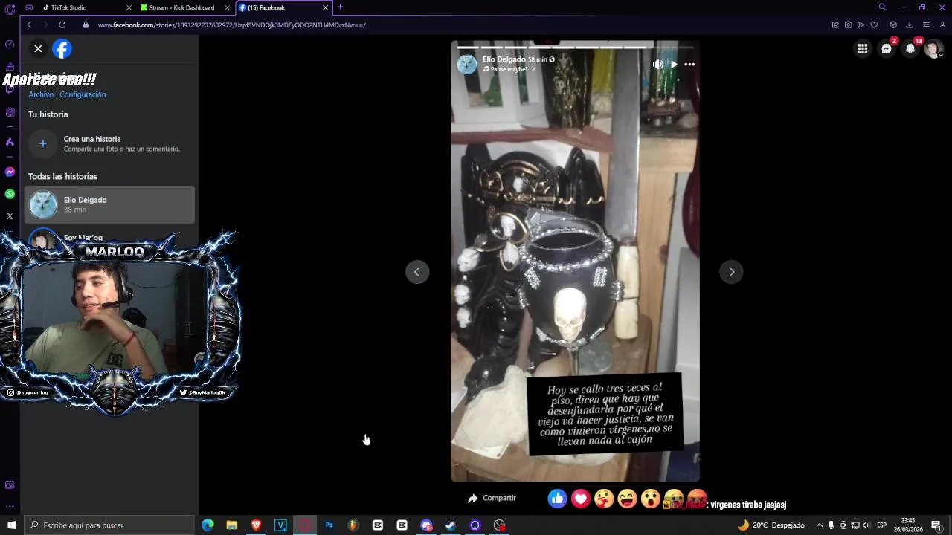Click the plus icon to create a story
952x535 pixels.
click(43, 143)
